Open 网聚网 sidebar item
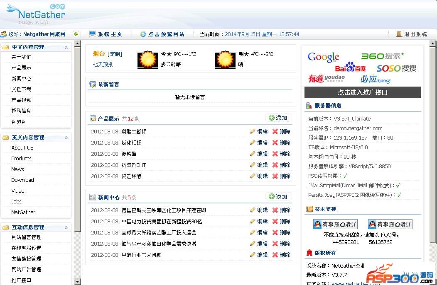 19,122
